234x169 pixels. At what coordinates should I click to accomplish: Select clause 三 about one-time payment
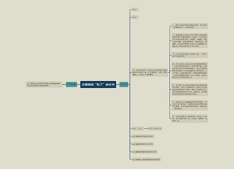pyautogui.click(x=190, y=55)
